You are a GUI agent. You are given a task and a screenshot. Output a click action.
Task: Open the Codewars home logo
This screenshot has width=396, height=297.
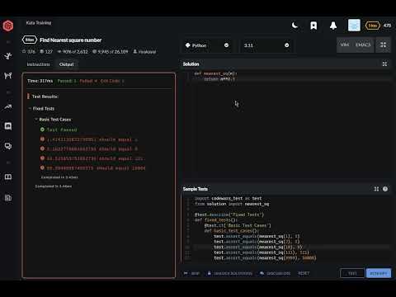(8, 26)
